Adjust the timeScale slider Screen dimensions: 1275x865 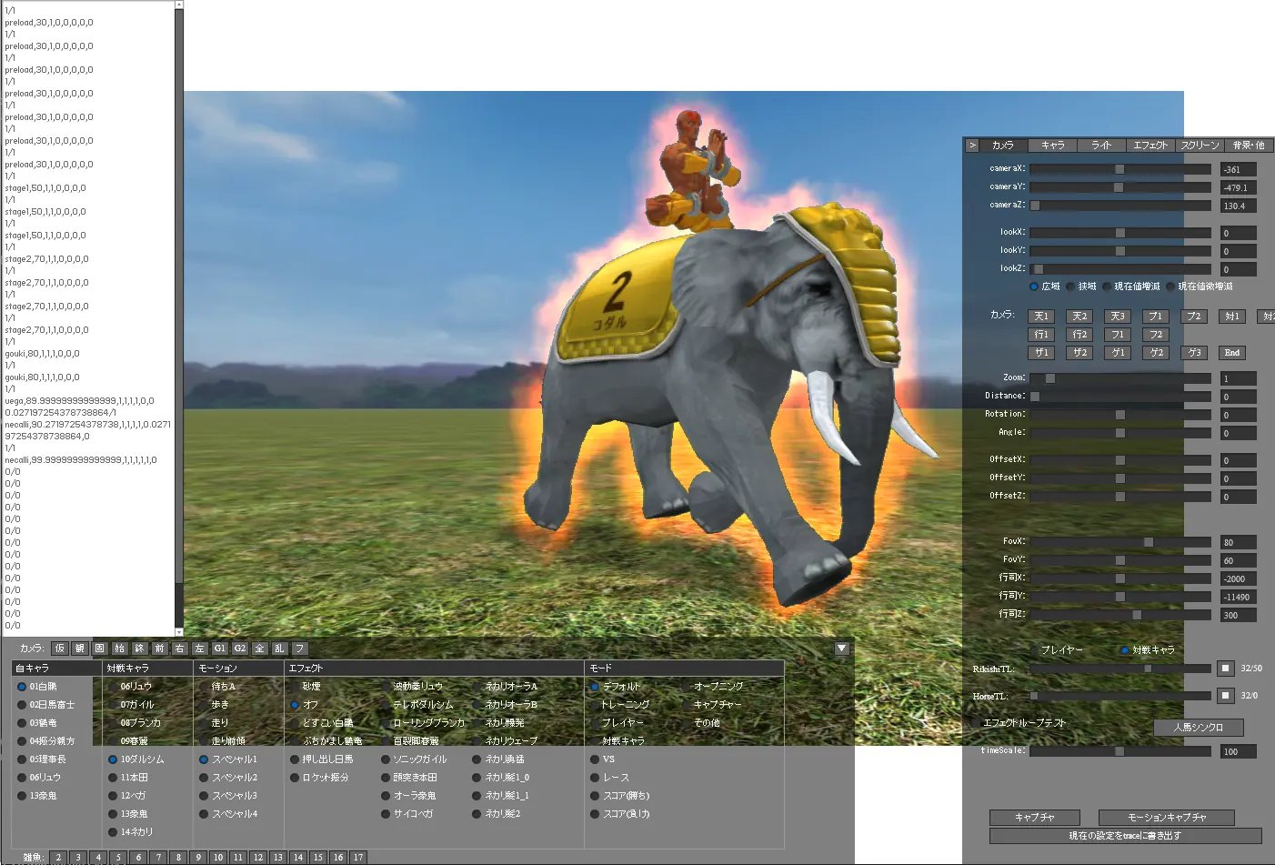tap(1120, 751)
